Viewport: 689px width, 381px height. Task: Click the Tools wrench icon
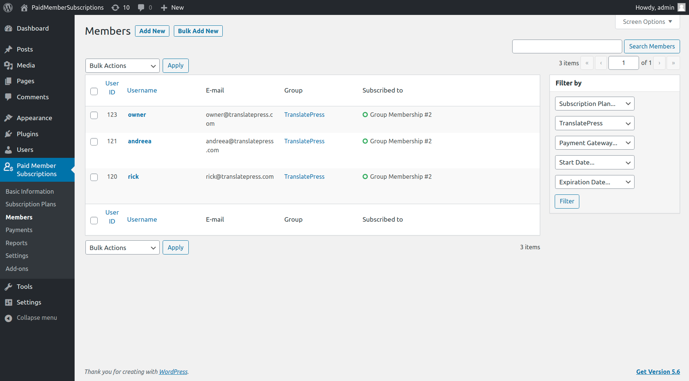click(x=8, y=287)
